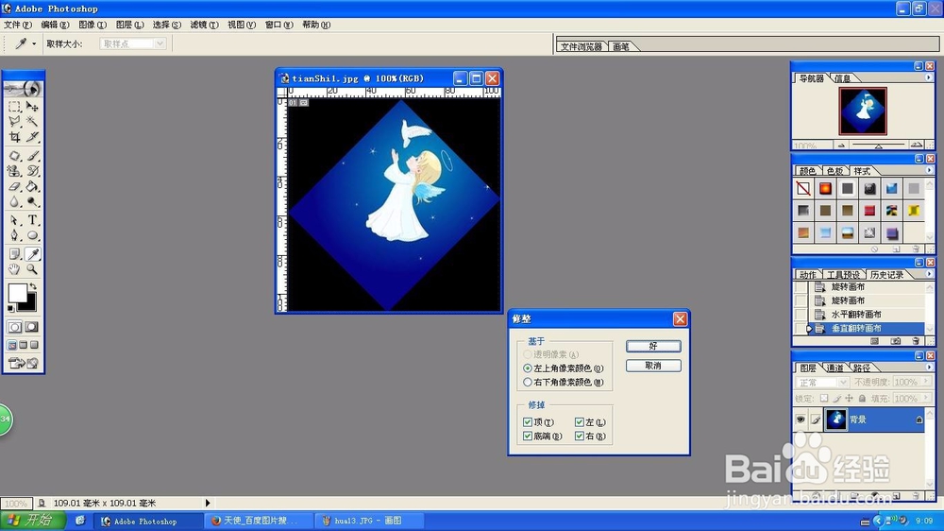944x531 pixels.
Task: Open the 文件浏览器 (File Browser) palette tab
Action: [582, 46]
